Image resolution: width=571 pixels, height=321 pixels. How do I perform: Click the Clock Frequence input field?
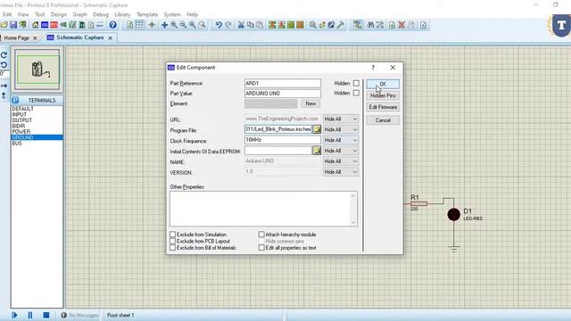tap(283, 140)
